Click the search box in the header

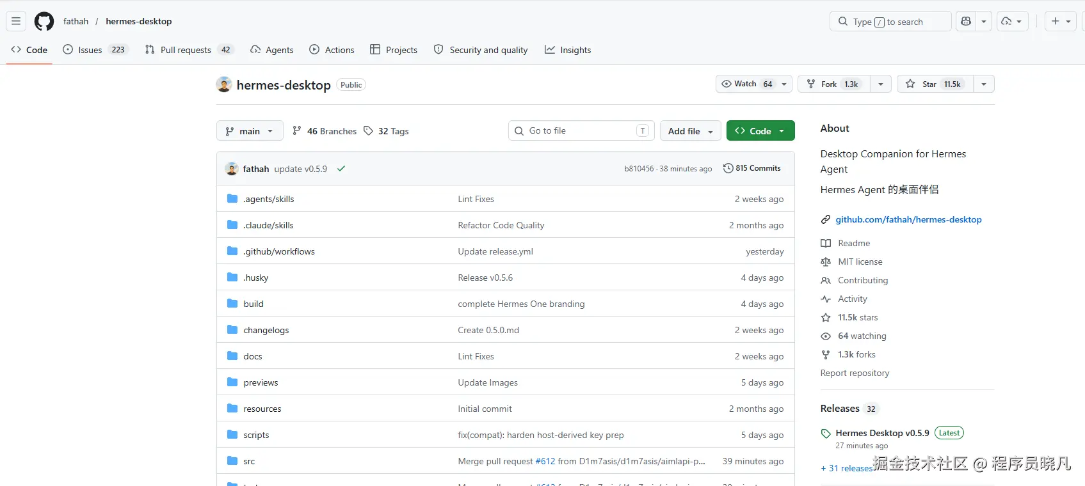coord(890,21)
